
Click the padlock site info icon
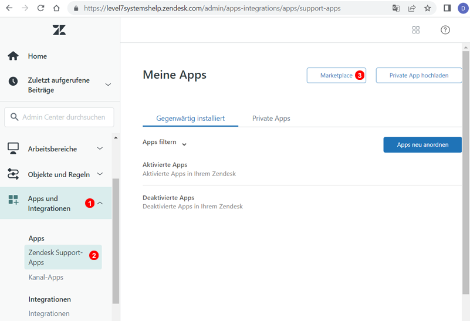click(76, 8)
